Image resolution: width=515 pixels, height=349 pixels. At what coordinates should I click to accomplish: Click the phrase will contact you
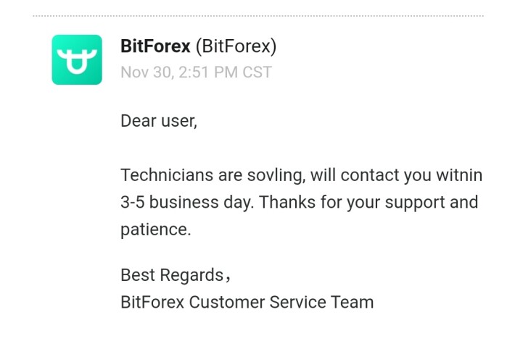pyautogui.click(x=371, y=175)
